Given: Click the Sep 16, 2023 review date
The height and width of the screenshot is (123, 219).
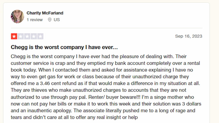Looking at the screenshot, I should (189, 36).
